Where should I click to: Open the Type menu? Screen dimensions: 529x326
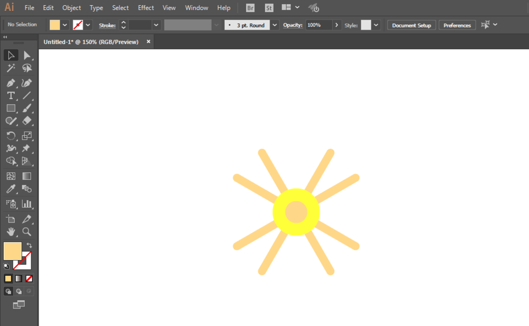(x=96, y=8)
